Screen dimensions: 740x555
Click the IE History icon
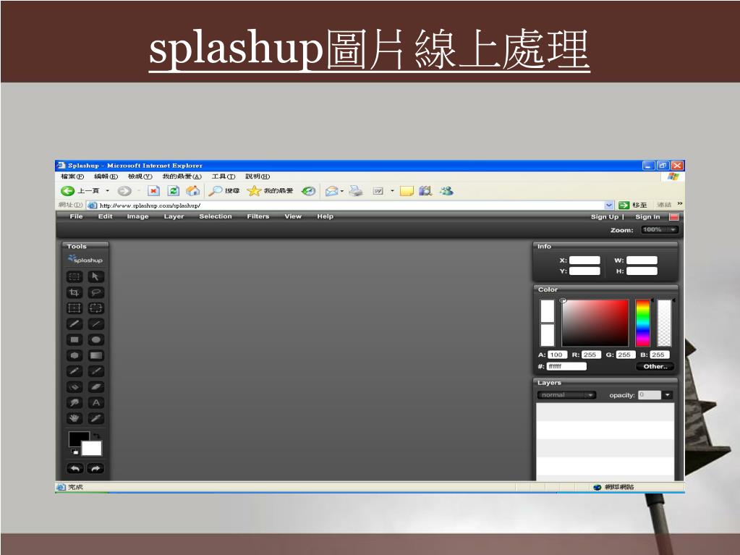[x=309, y=190]
